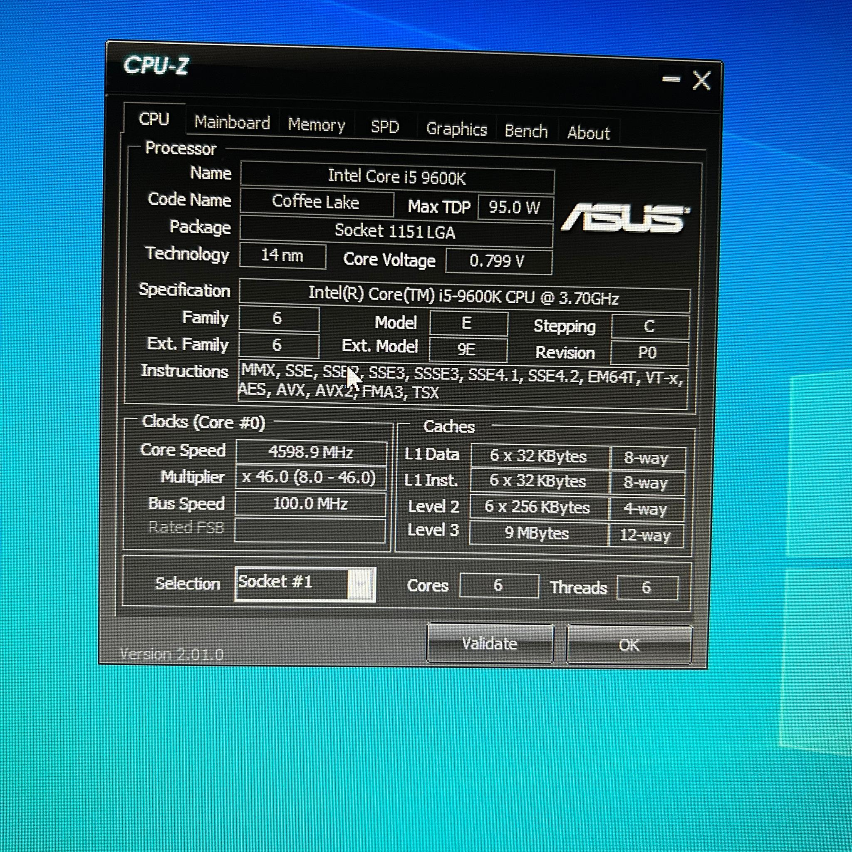Open the Memory tab
This screenshot has height=852, width=852.
pos(317,125)
